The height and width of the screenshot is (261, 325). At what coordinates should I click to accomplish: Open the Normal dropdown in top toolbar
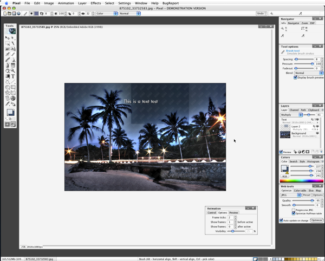[x=129, y=14]
